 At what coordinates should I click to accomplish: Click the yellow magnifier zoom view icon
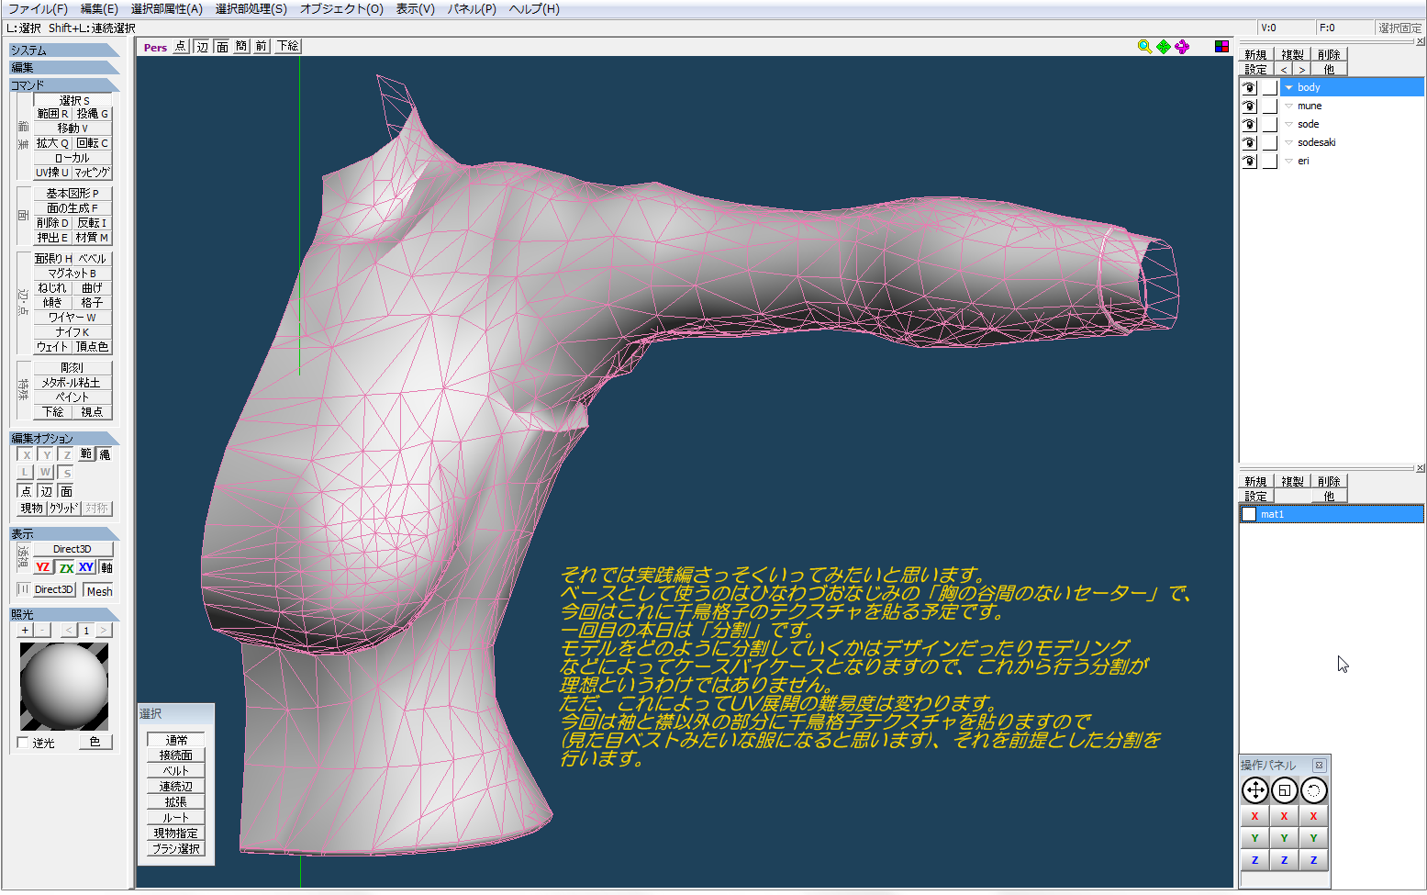1144,47
